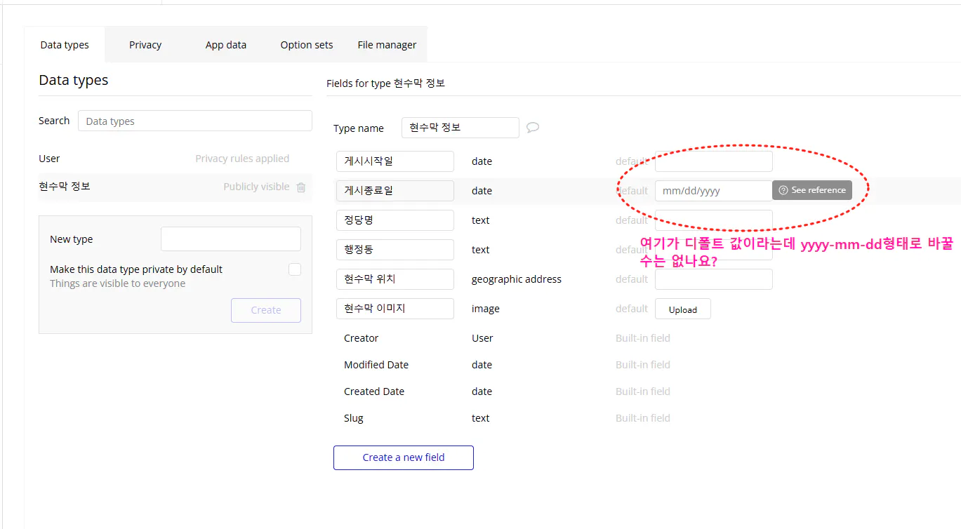Switch to the Option sets tab
The image size is (961, 529).
point(306,44)
